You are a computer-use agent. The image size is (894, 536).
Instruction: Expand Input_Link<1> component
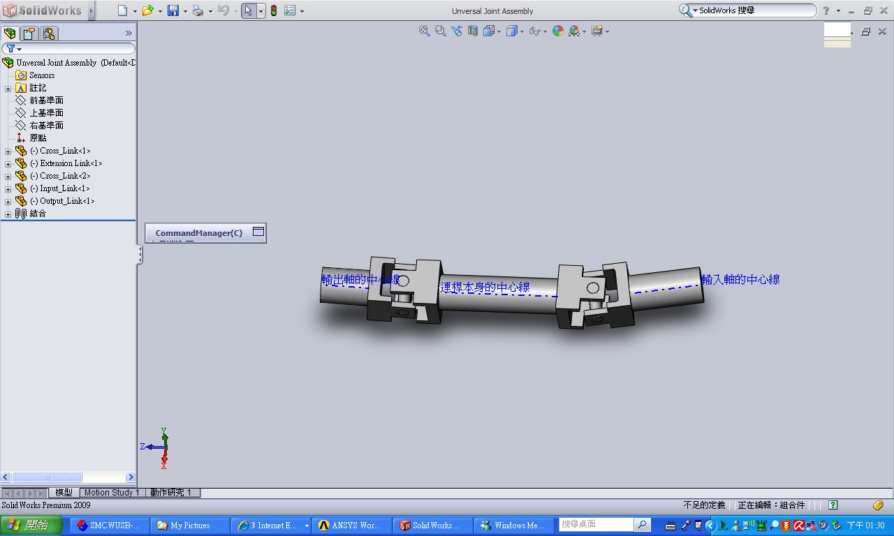pos(8,189)
